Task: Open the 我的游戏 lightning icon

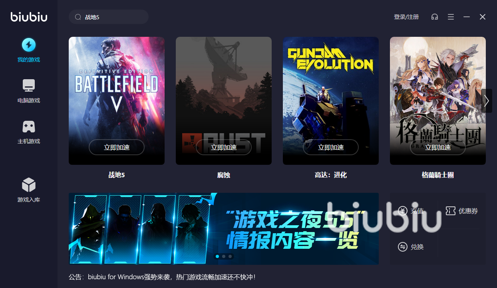Action: coord(29,45)
